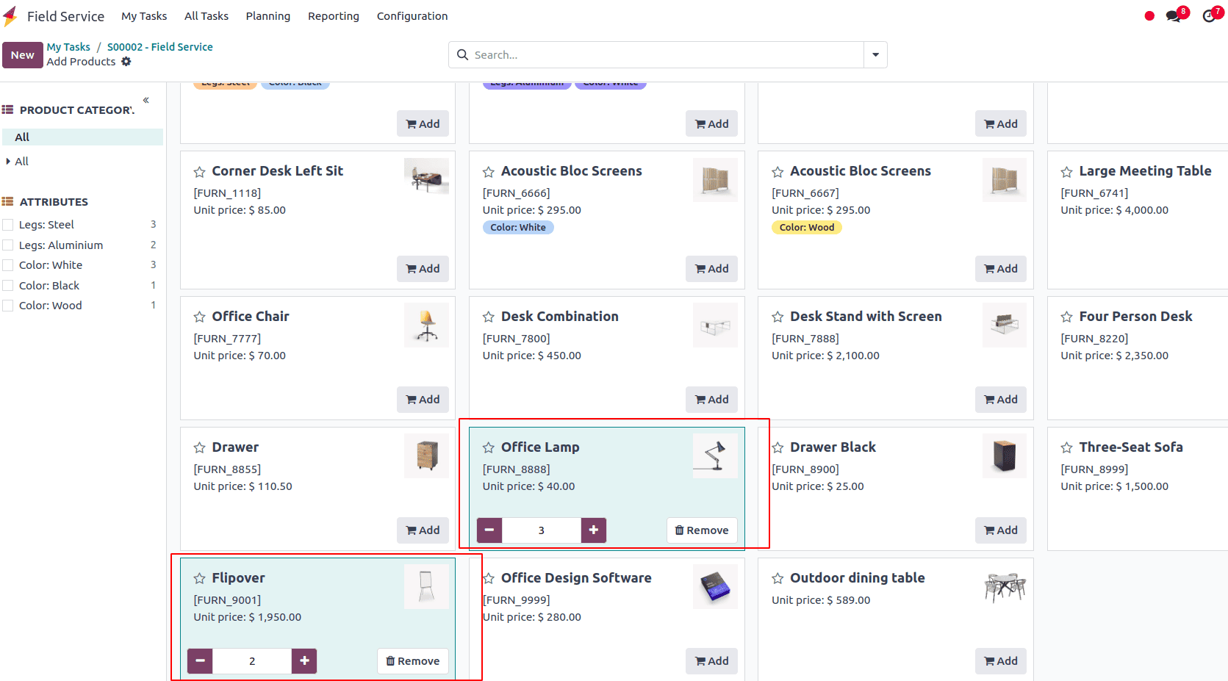Screen dimensions: 1228x681
Task: Remove the Office Lamp from order
Action: pyautogui.click(x=702, y=530)
